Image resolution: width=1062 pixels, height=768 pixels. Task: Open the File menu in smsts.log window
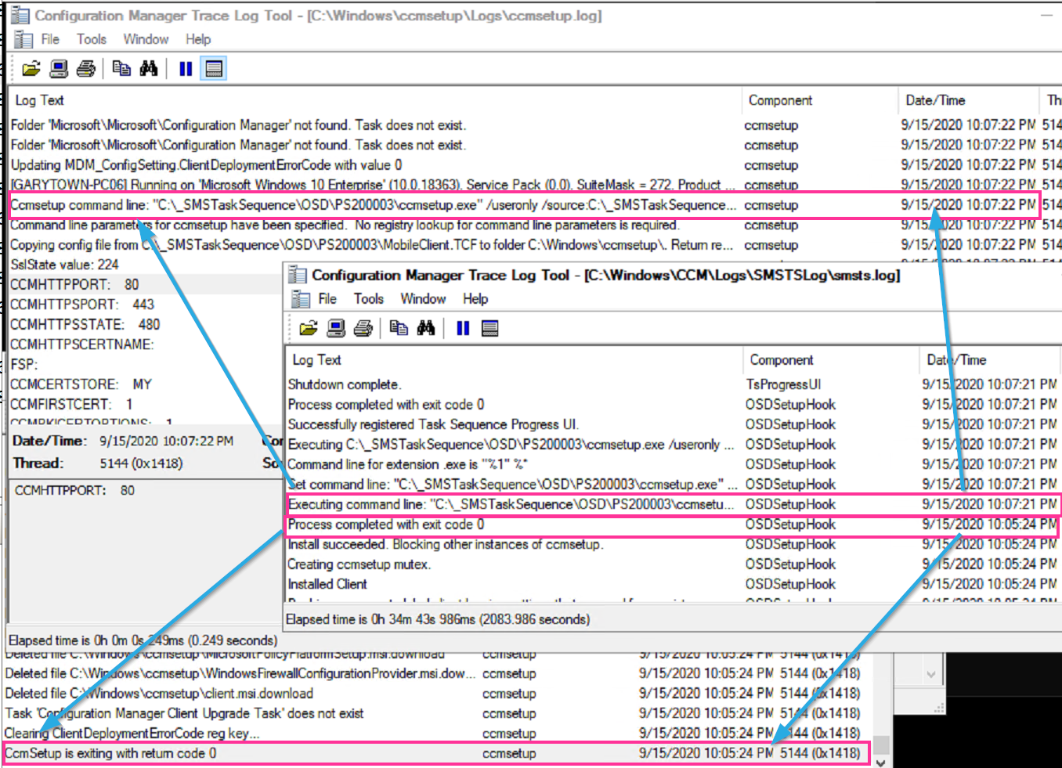coord(327,299)
